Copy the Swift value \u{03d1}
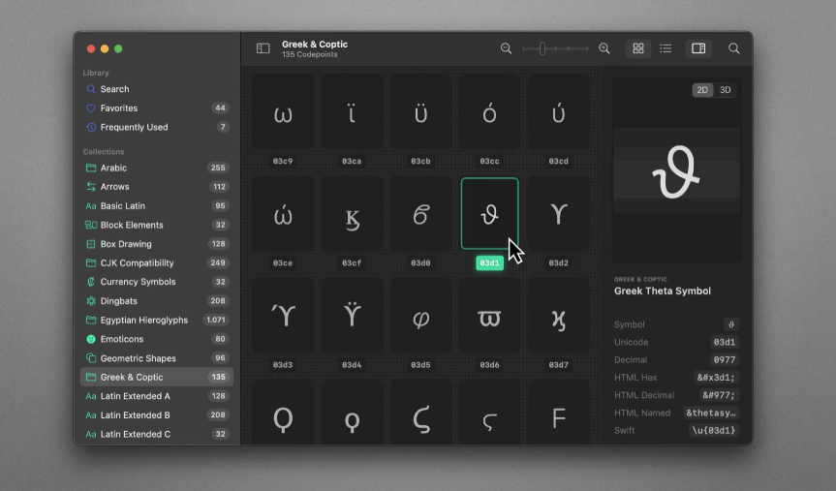 (713, 430)
